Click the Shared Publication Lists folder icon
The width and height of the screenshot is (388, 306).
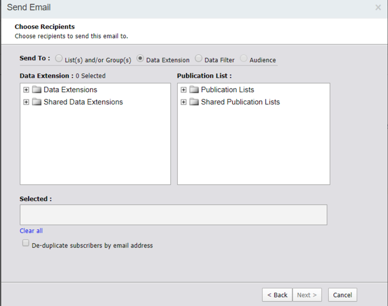pyautogui.click(x=194, y=102)
